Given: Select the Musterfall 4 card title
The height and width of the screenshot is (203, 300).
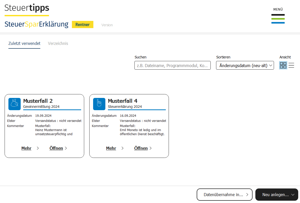Looking at the screenshot, I should 123,101.
